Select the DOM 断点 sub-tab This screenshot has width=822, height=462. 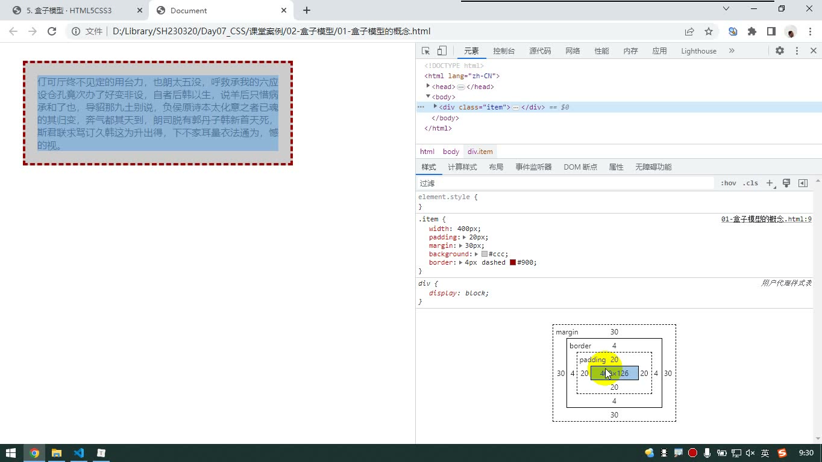pyautogui.click(x=580, y=167)
